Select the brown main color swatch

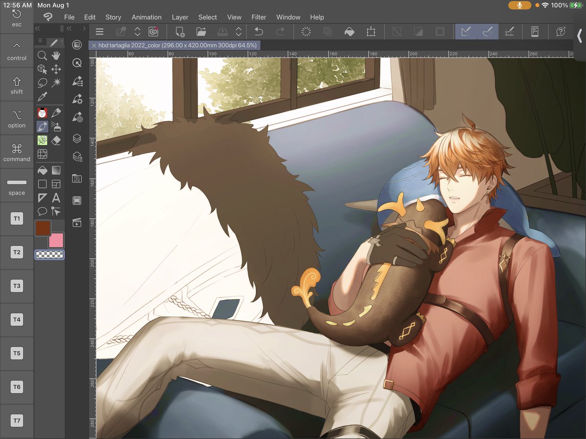tap(43, 228)
